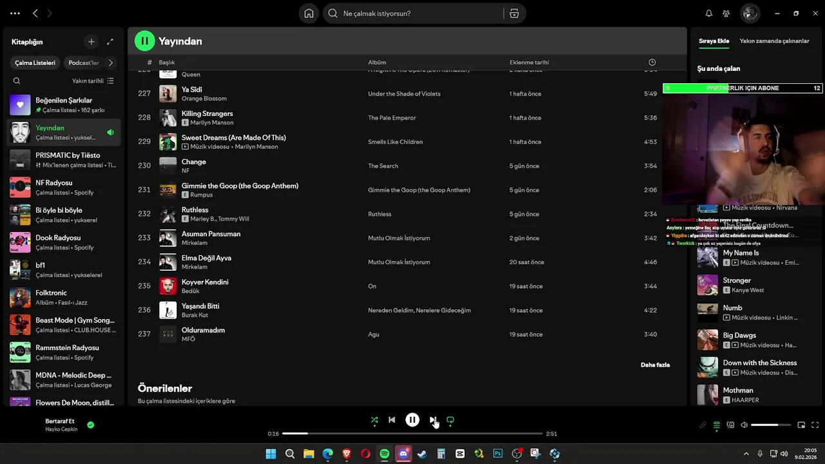
Task: Open the three-dot menu in the title bar
Action: 15,14
